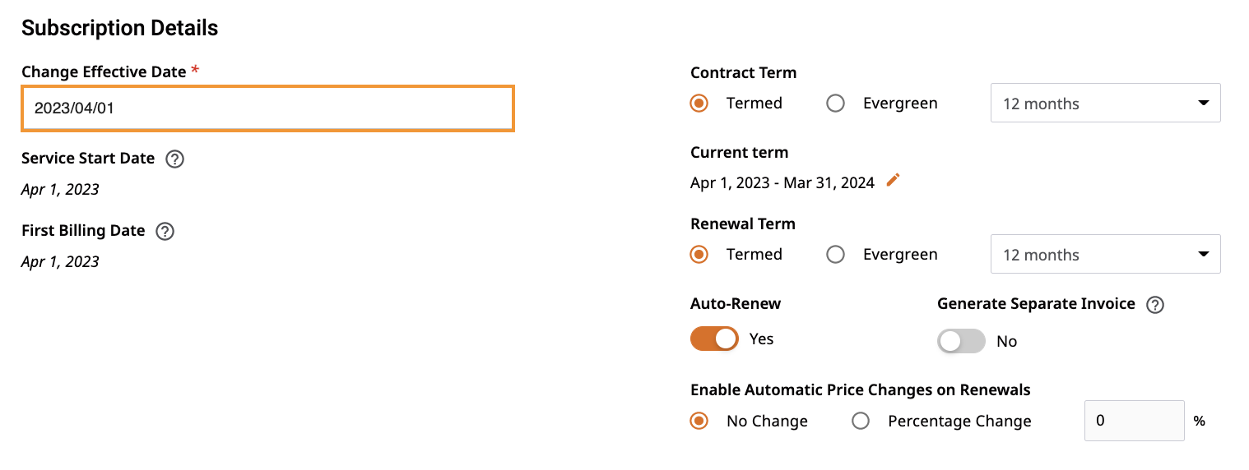Image resolution: width=1249 pixels, height=470 pixels.
Task: Select Evergreen under Renewal Term
Action: pos(836,255)
